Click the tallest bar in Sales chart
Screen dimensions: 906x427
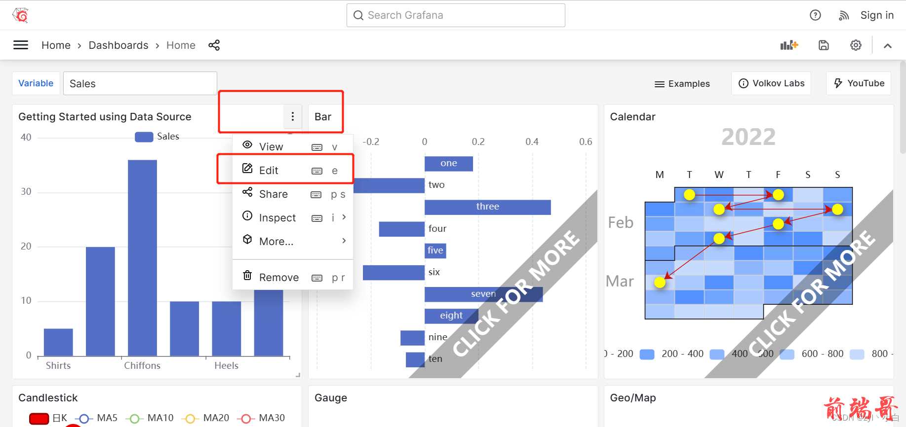[142, 257]
